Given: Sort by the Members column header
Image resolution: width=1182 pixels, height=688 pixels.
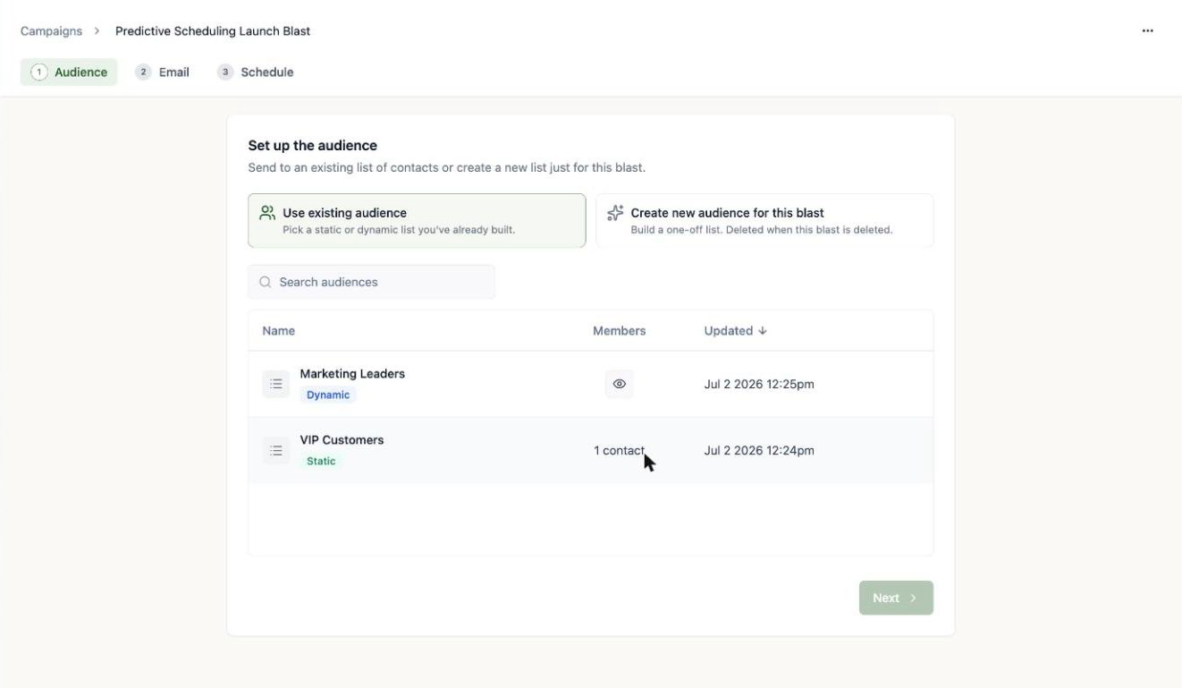Looking at the screenshot, I should (x=619, y=330).
